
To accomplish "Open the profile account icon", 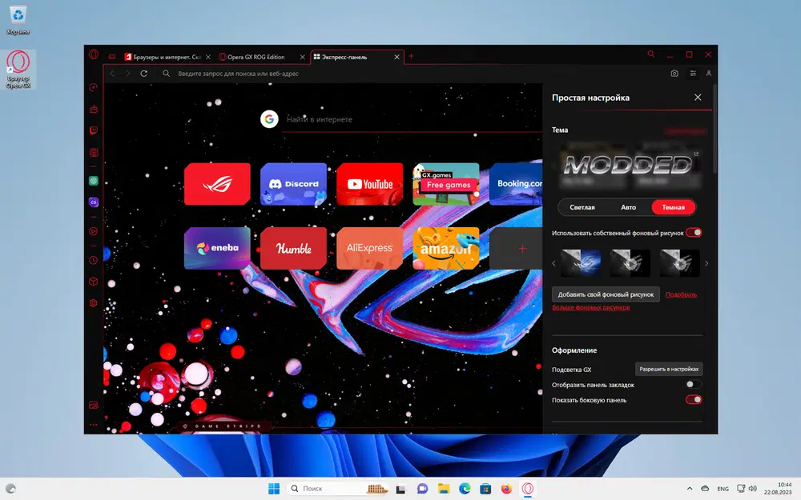I will point(709,74).
